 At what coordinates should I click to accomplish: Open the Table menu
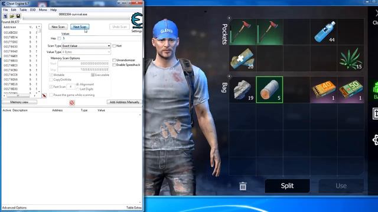point(23,10)
